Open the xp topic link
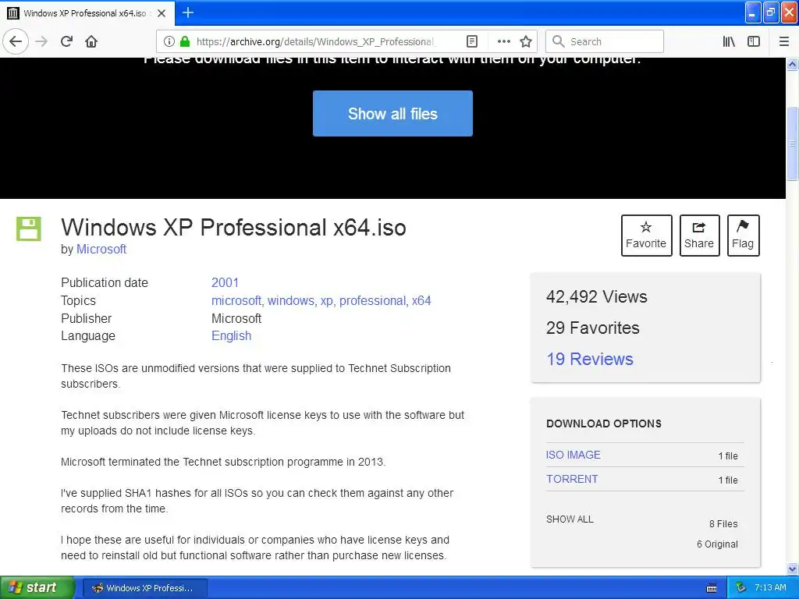 coord(327,300)
